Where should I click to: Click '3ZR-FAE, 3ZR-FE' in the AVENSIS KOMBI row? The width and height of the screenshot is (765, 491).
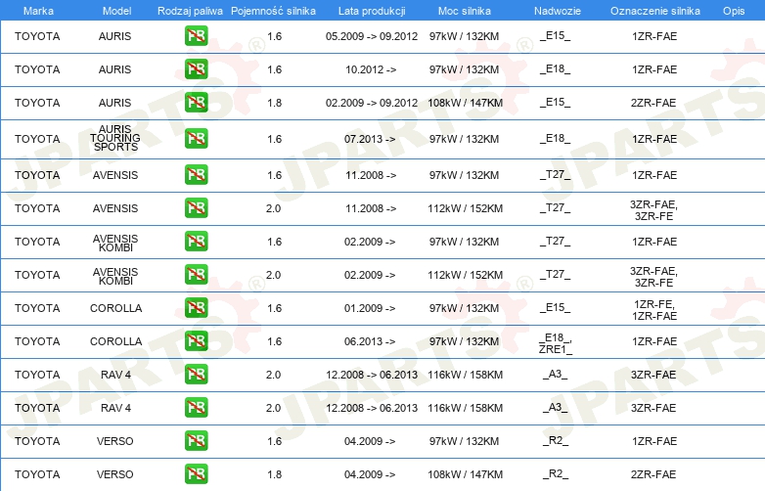[653, 277]
